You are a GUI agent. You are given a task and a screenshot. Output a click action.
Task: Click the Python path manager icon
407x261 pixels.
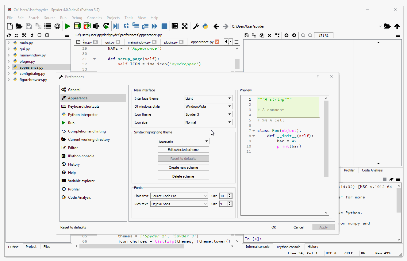[x=205, y=26]
